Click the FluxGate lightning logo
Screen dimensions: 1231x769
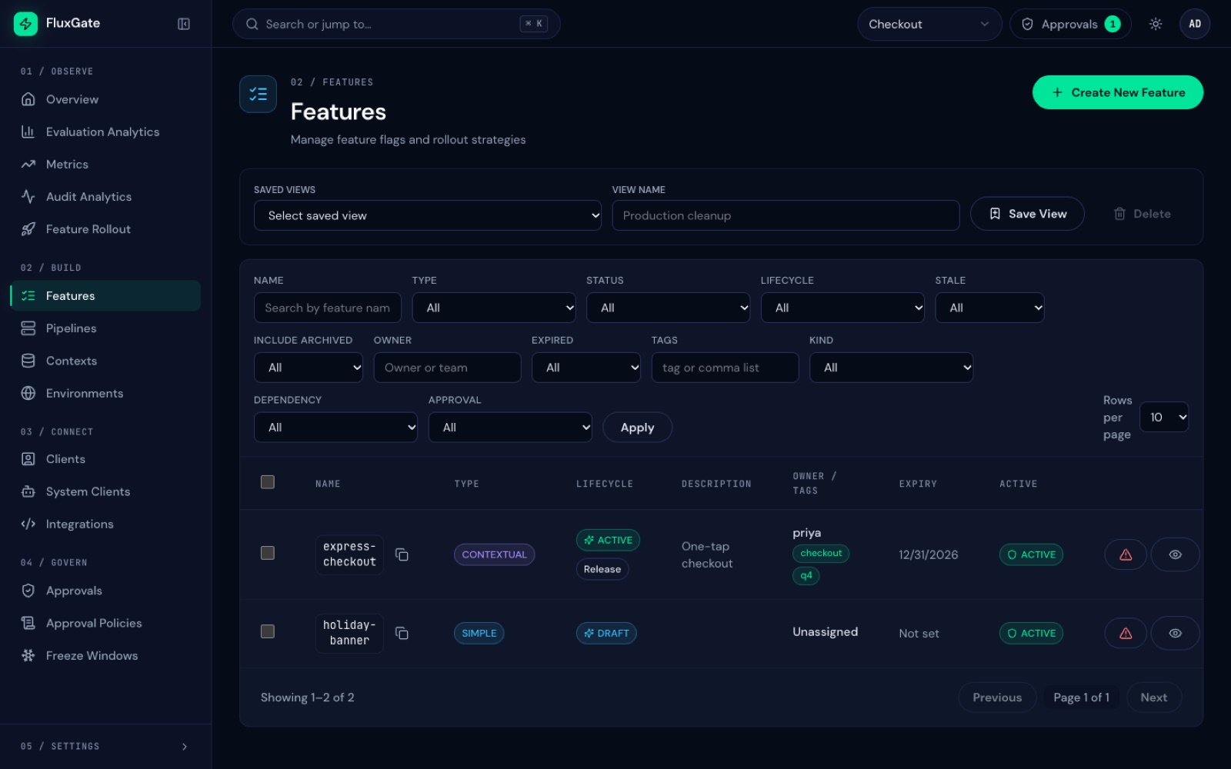click(x=25, y=24)
